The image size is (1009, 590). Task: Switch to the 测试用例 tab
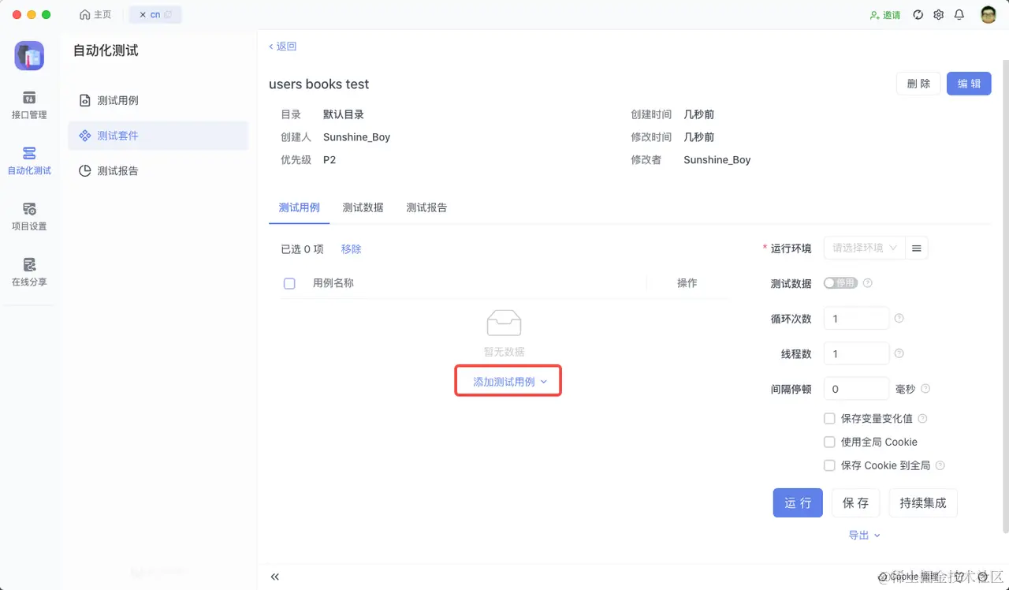300,207
